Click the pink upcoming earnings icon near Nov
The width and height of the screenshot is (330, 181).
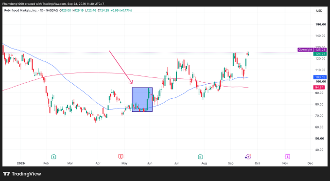(288, 157)
